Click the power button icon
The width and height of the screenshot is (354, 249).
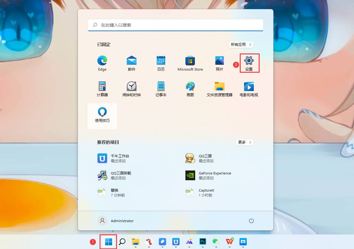251,221
